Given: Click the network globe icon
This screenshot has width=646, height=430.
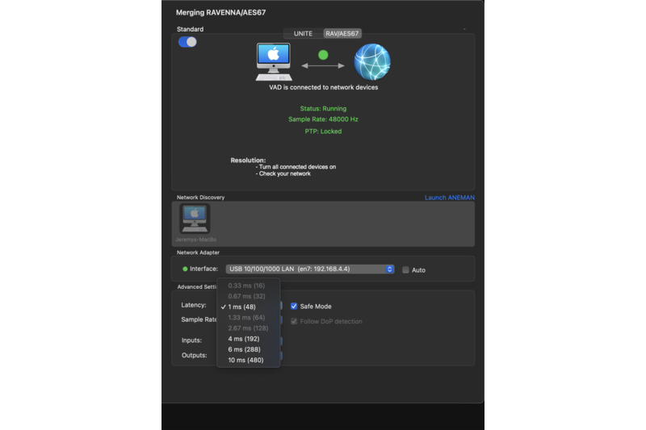Looking at the screenshot, I should tap(372, 62).
